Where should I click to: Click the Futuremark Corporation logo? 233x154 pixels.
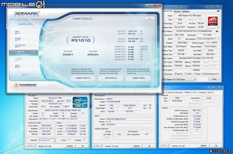(x=25, y=85)
